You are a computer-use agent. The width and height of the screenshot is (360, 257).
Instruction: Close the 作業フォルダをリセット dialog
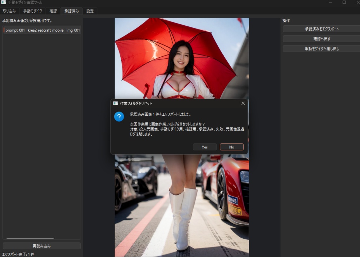coord(243,103)
